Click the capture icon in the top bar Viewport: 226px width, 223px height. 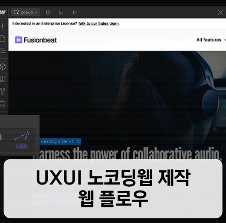coord(220,13)
